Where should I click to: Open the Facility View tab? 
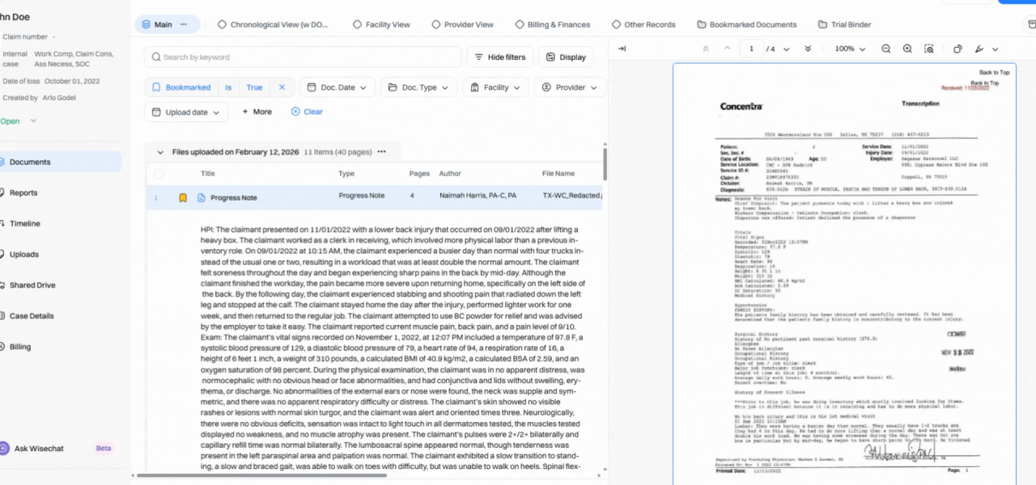tap(381, 24)
